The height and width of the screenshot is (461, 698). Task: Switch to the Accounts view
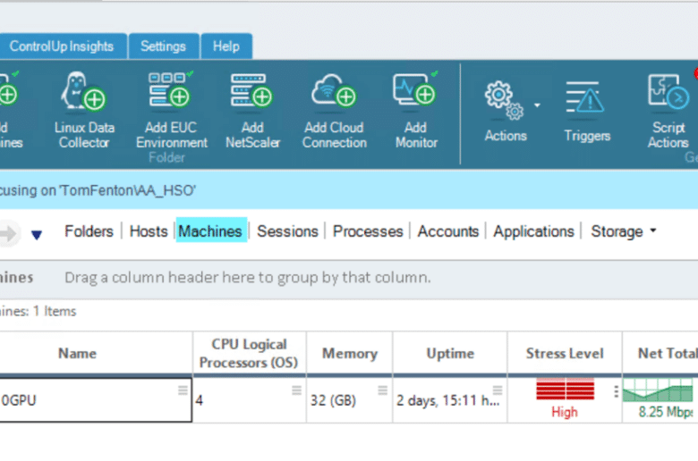[447, 231]
